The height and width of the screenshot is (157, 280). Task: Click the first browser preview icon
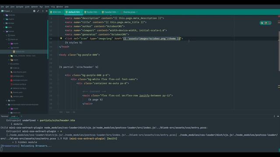(262, 23)
